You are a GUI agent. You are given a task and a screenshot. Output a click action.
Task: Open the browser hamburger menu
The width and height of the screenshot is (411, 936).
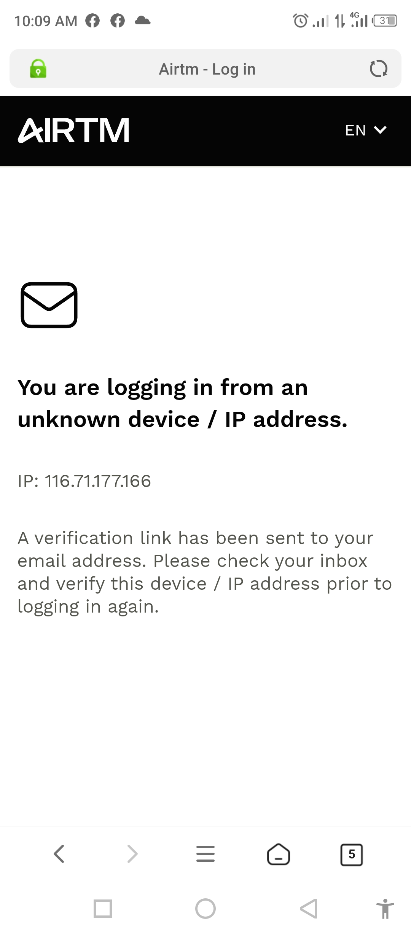tap(205, 854)
